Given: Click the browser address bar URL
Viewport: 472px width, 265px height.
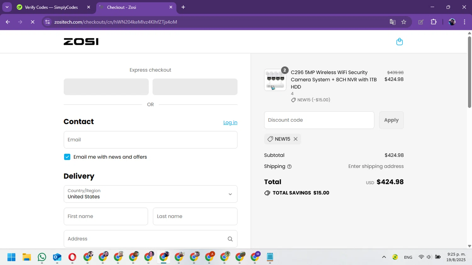Looking at the screenshot, I should [115, 22].
